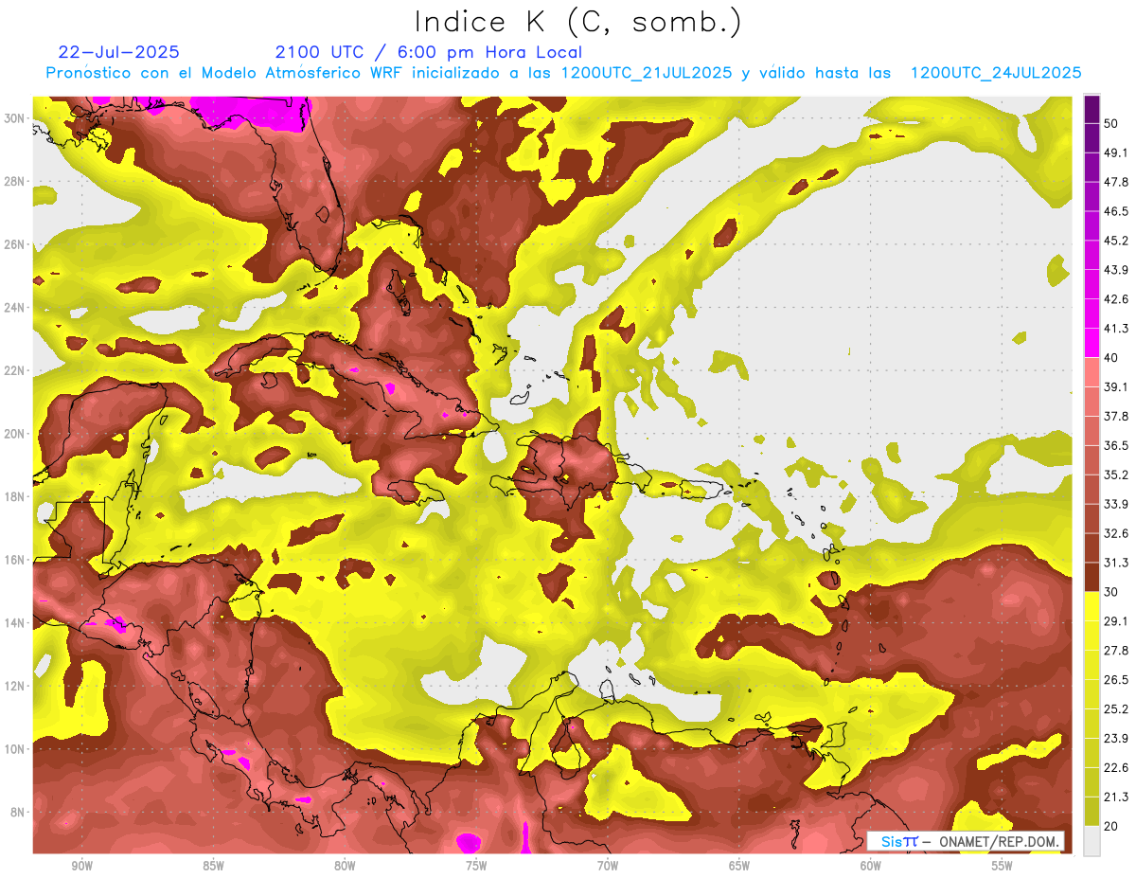
Task: Select the 80W longitude label
Action: [x=345, y=867]
